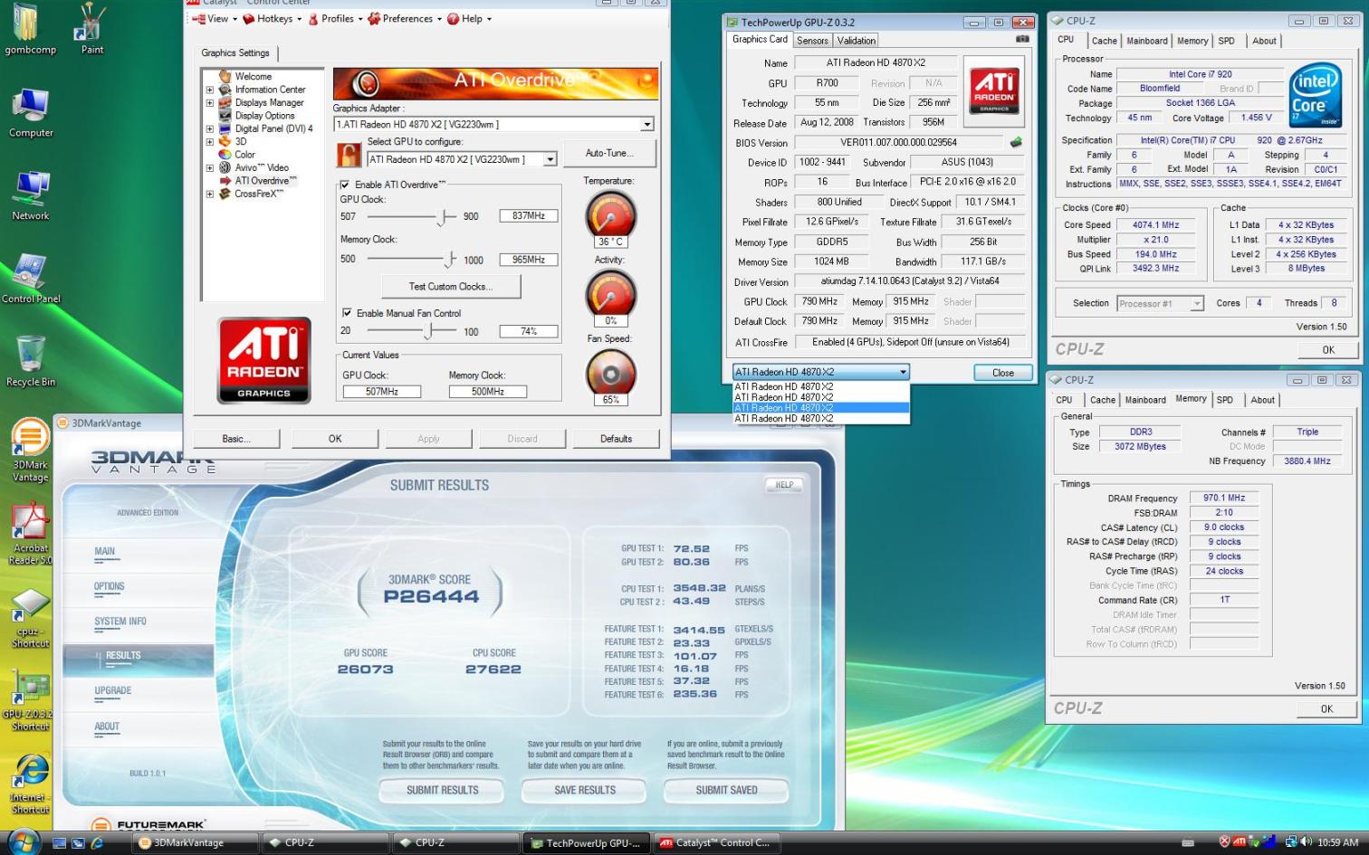The width and height of the screenshot is (1369, 855).
Task: Click the Fan Speed gauge icon
Action: (611, 372)
